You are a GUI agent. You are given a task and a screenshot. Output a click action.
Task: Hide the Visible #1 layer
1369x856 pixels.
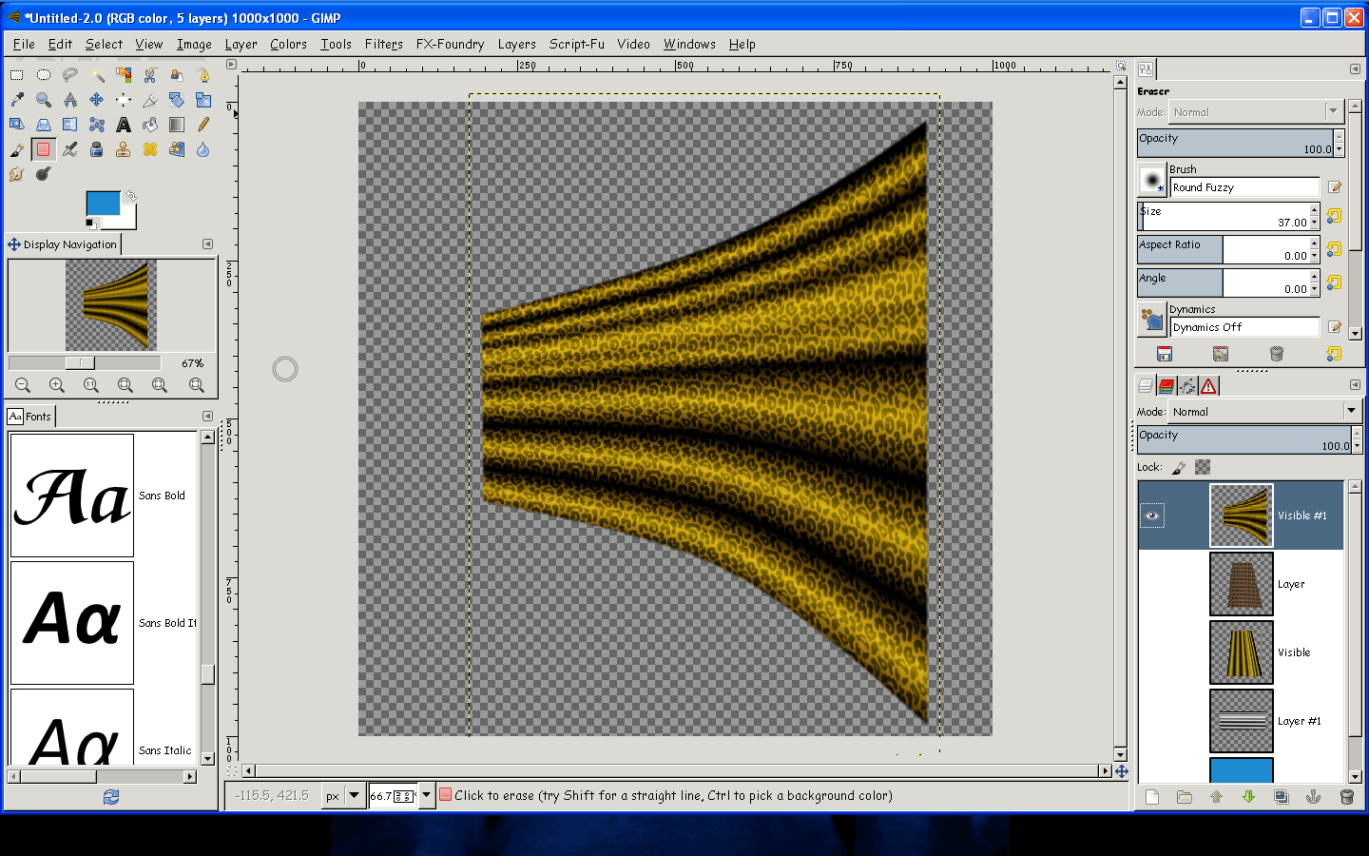(1151, 516)
